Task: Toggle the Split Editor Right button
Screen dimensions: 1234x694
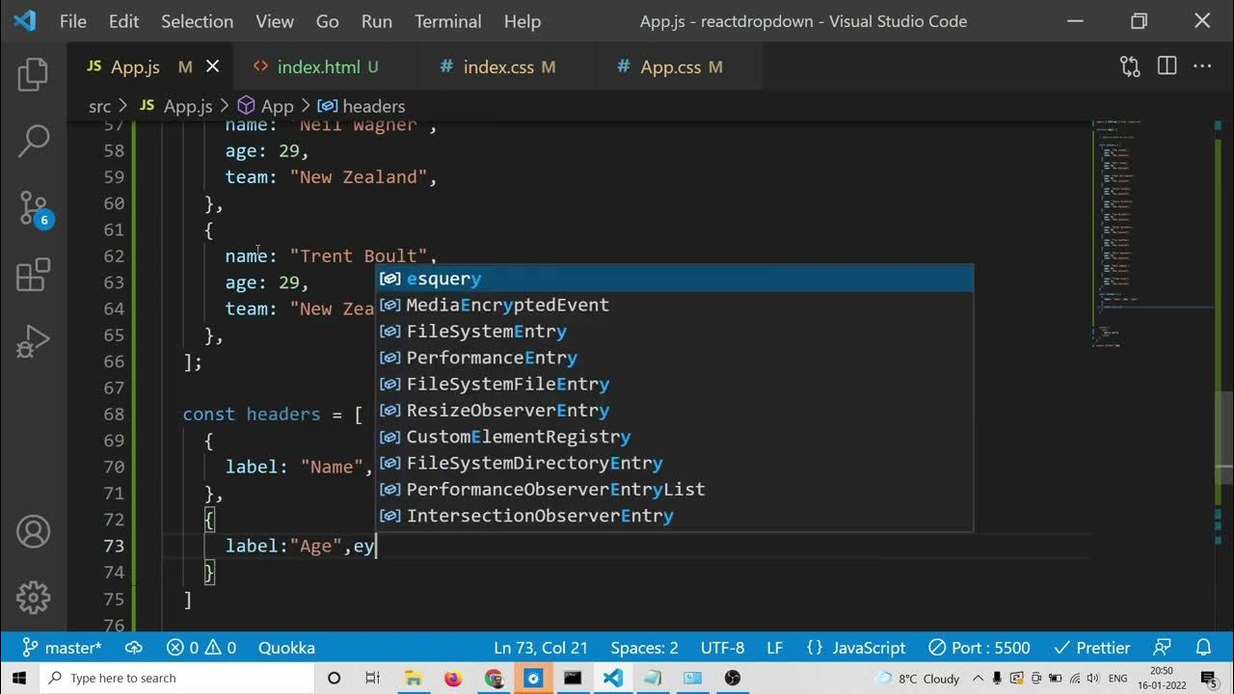Action: click(x=1167, y=67)
